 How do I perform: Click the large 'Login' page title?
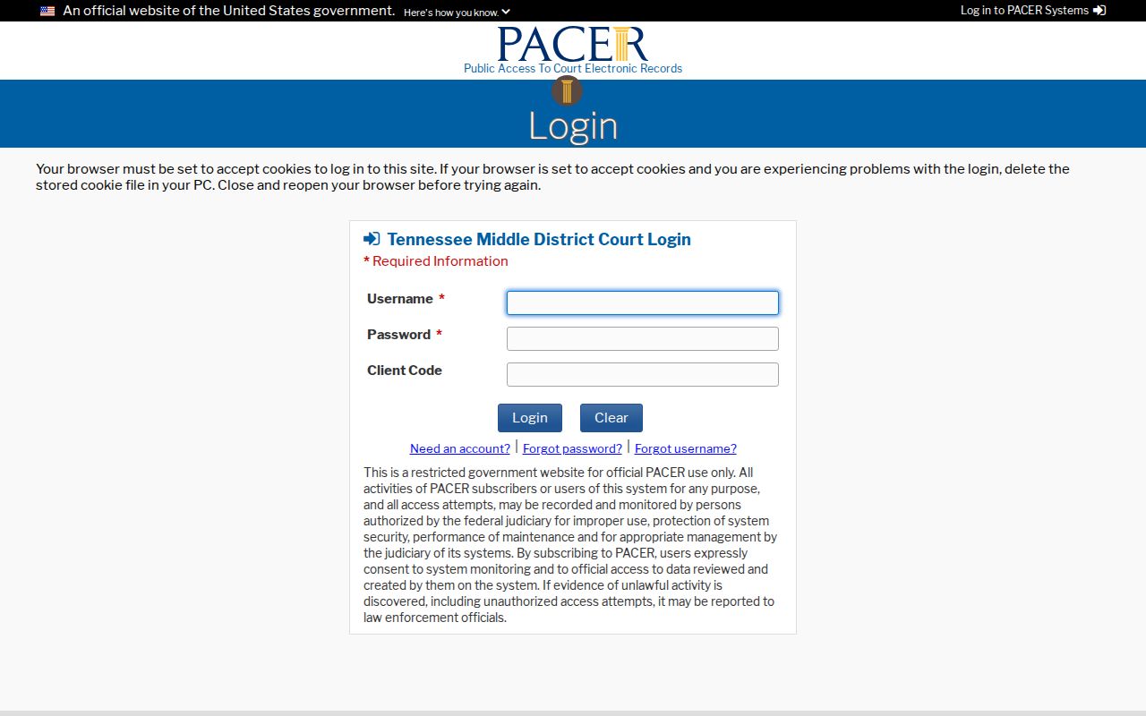[x=573, y=126]
